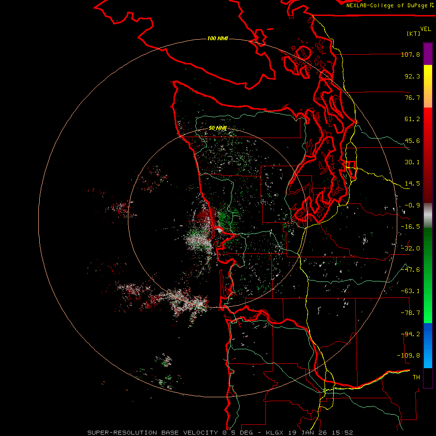
Task: Click the [KT] units label
Action: click(x=414, y=33)
